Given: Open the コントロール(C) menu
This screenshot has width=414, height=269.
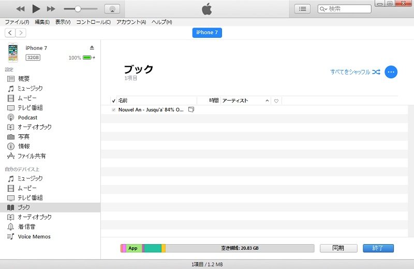Looking at the screenshot, I should pos(94,22).
